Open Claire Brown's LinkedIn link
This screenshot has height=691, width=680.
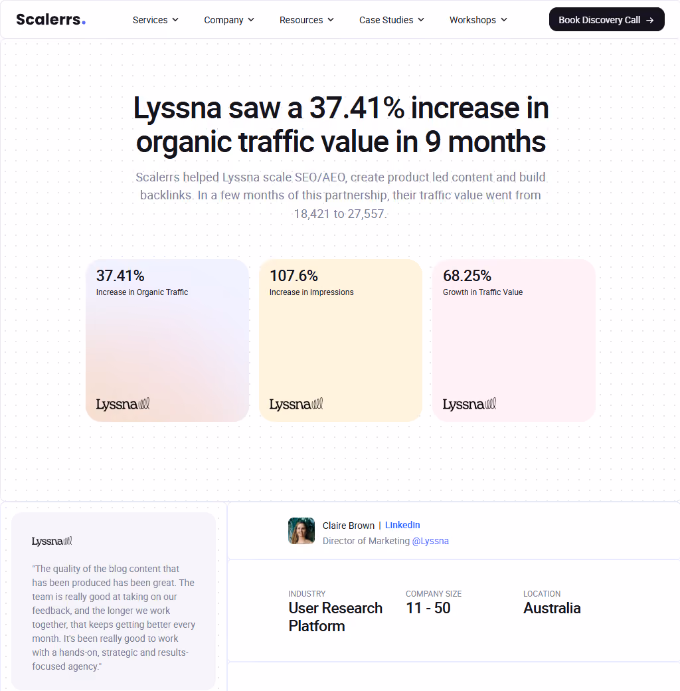coord(402,525)
